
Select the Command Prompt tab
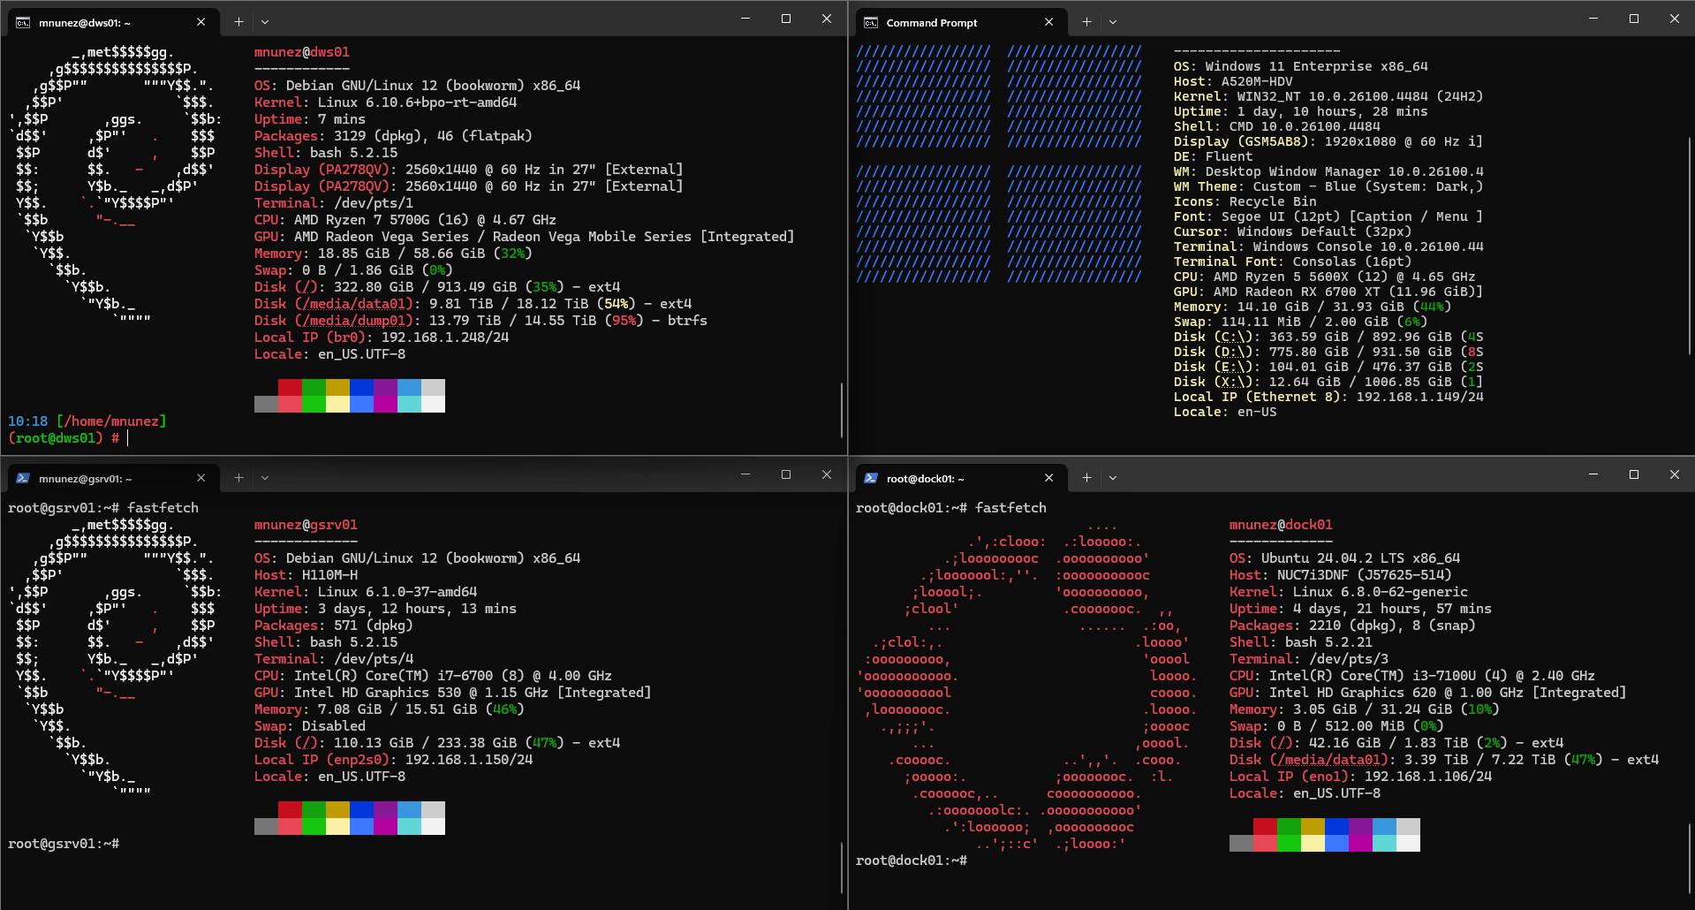click(960, 22)
